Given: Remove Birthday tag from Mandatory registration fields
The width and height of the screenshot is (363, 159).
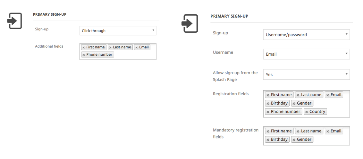Looking at the screenshot, I should coord(268,139).
